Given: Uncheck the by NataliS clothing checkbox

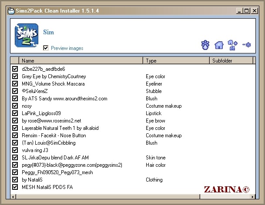Looking at the screenshot, I should (15, 180).
